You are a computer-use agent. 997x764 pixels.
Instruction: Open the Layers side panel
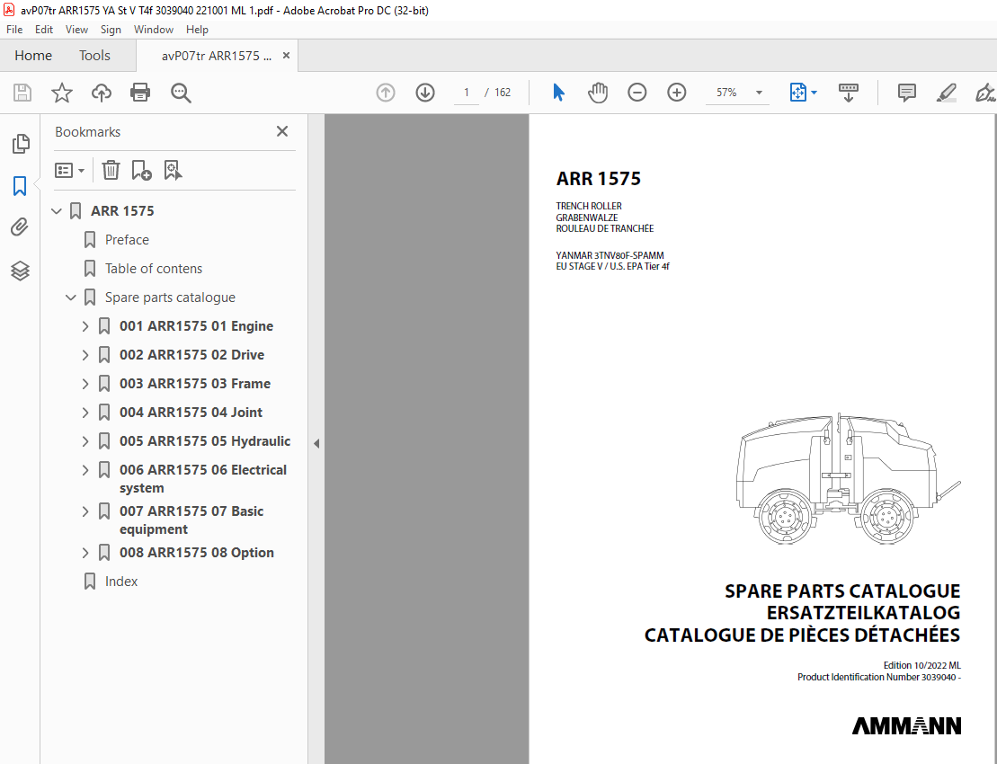(x=20, y=271)
